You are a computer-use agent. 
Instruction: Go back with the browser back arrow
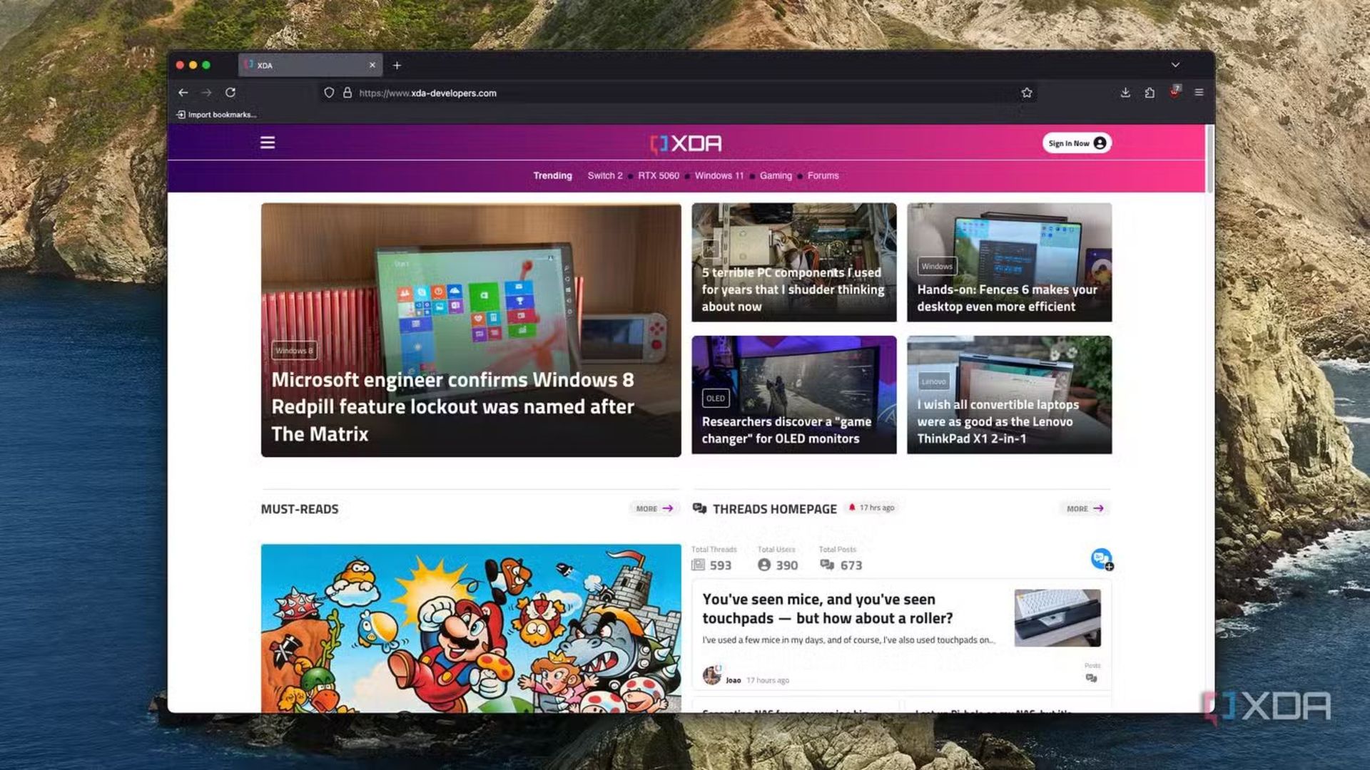coord(183,93)
